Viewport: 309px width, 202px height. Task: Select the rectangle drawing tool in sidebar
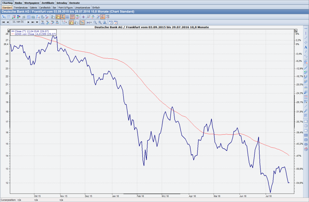(306, 121)
